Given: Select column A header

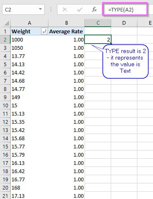Looking at the screenshot, I should pyautogui.click(x=30, y=23).
